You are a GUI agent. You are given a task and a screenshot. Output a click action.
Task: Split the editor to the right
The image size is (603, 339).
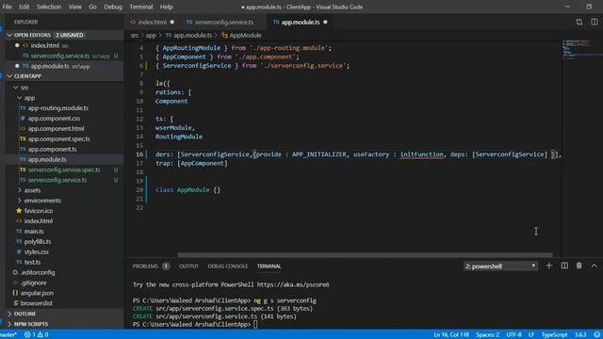click(595, 22)
